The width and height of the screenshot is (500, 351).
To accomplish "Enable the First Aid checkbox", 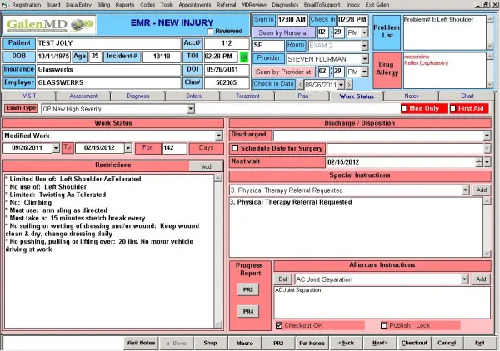I will 452,108.
